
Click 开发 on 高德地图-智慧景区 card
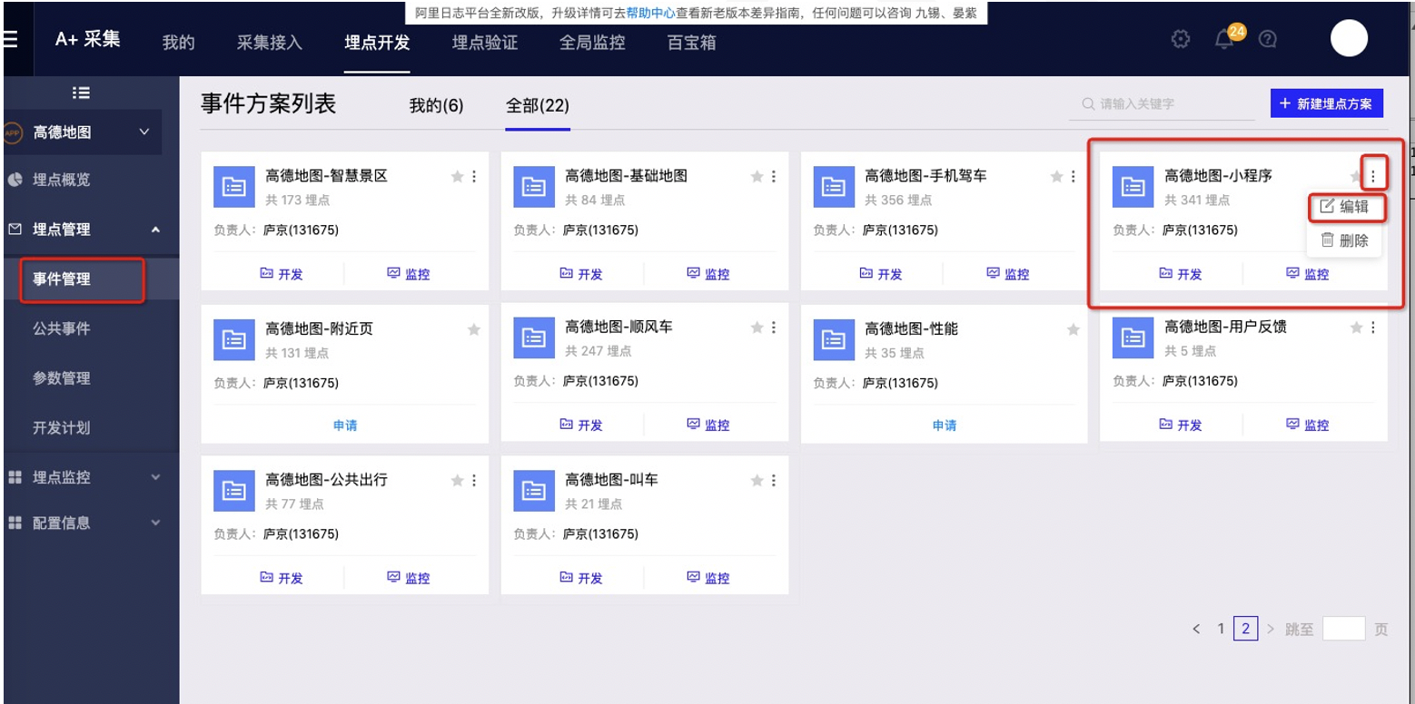(x=281, y=273)
